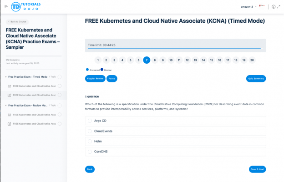Toggle the dark mode moon icon
This screenshot has width=284, height=182.
(273, 7)
